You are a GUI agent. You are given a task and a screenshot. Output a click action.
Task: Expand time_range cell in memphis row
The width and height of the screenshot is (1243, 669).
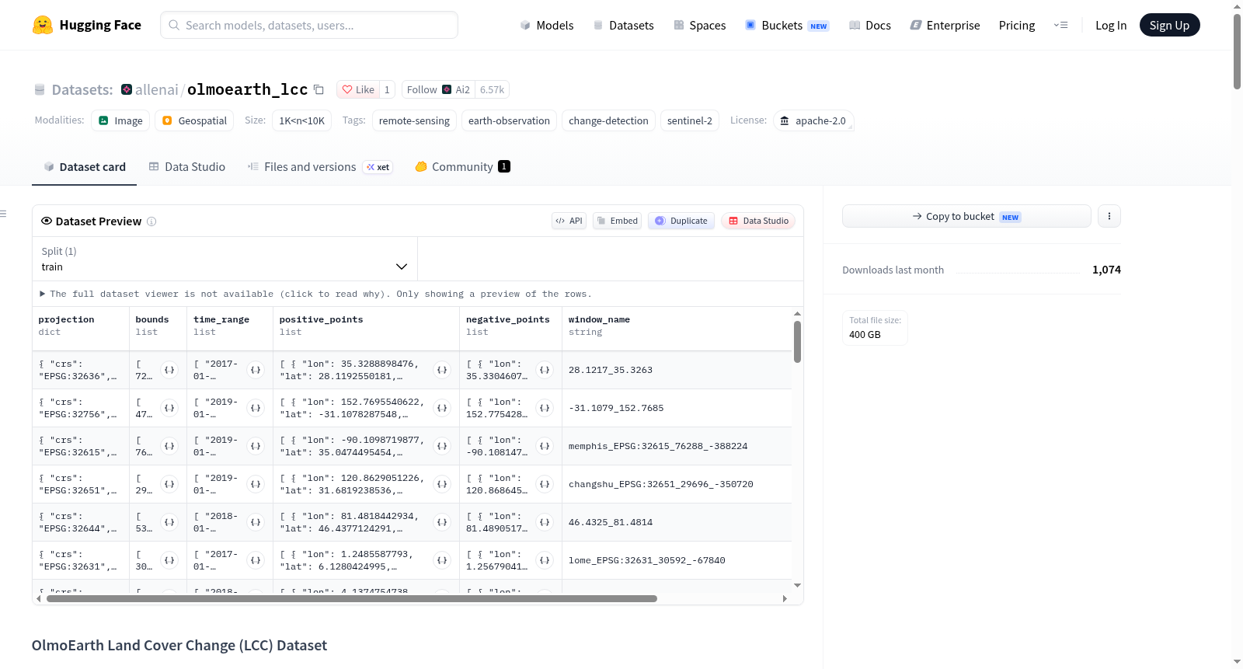(x=256, y=446)
